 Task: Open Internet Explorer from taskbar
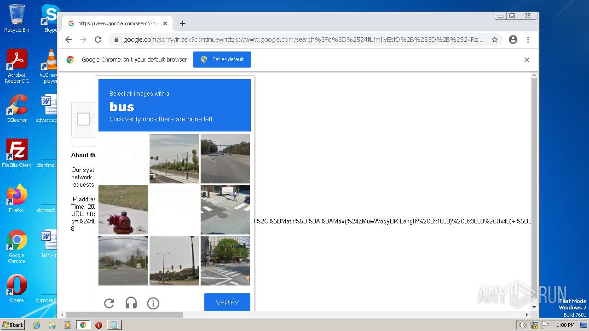[x=36, y=325]
